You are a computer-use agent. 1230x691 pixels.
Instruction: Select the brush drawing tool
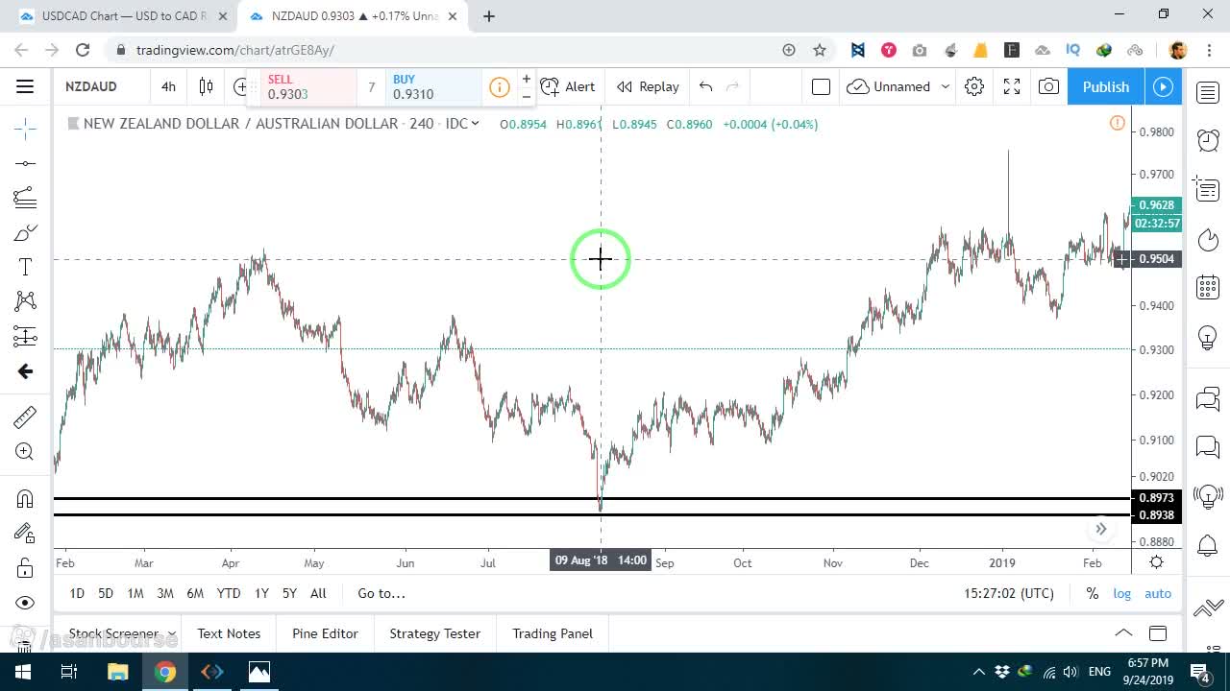[25, 232]
